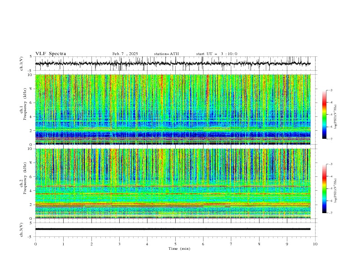Click inside the ch.1 spectrogram panel
355x274 pixels.
[173, 109]
